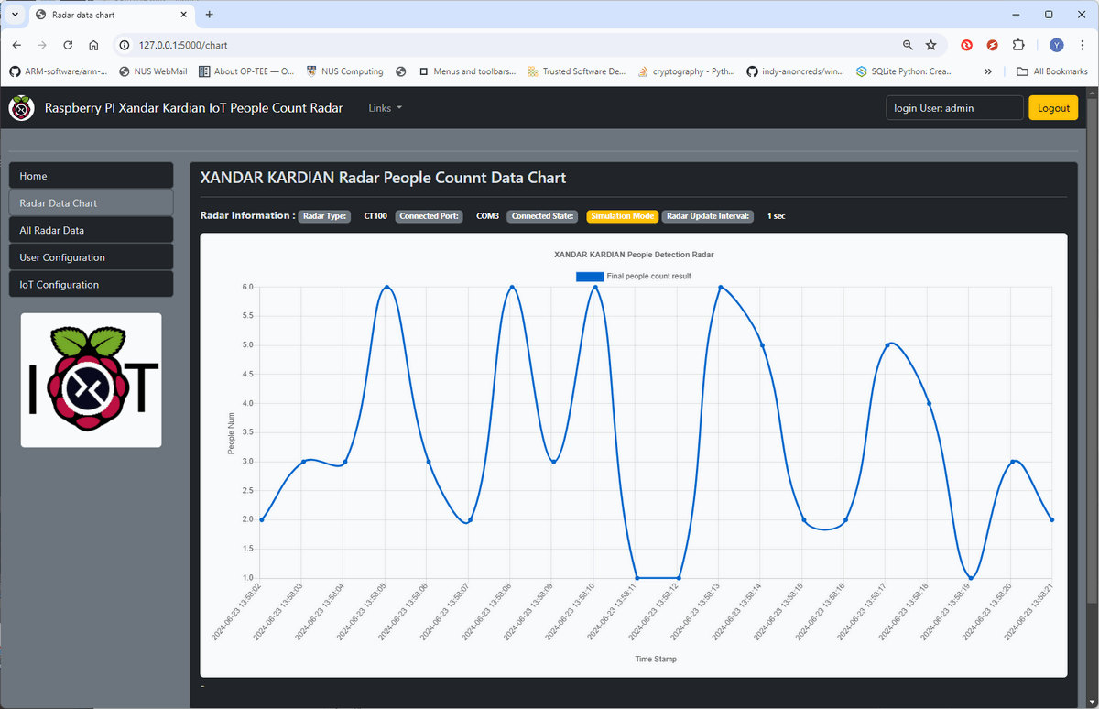Click the chart data point at 13:58:19
The image size is (1099, 709).
tap(971, 578)
